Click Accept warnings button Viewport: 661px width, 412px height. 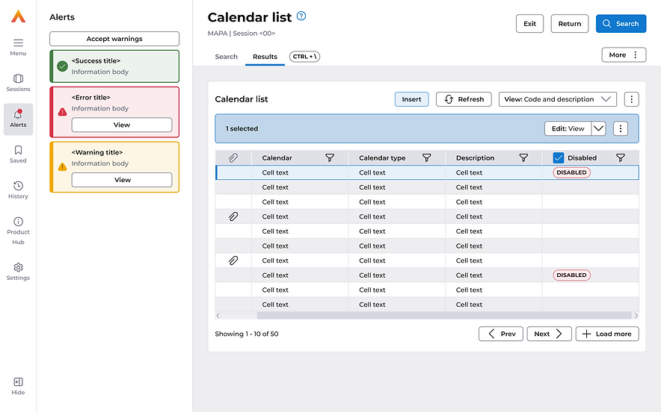pyautogui.click(x=114, y=39)
